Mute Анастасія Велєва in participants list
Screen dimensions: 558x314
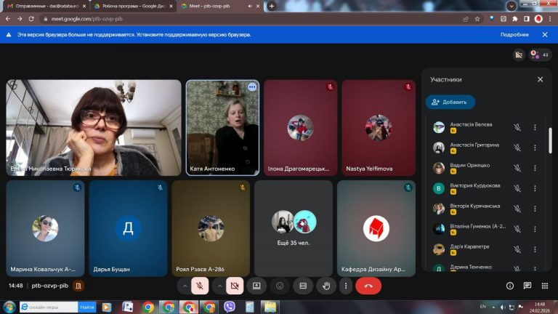(x=517, y=127)
